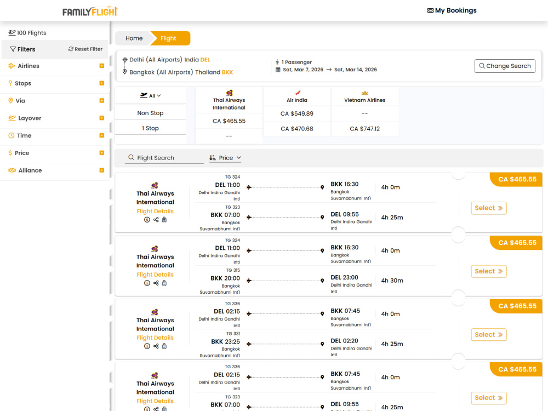Go to Home breadcrumb

(134, 38)
